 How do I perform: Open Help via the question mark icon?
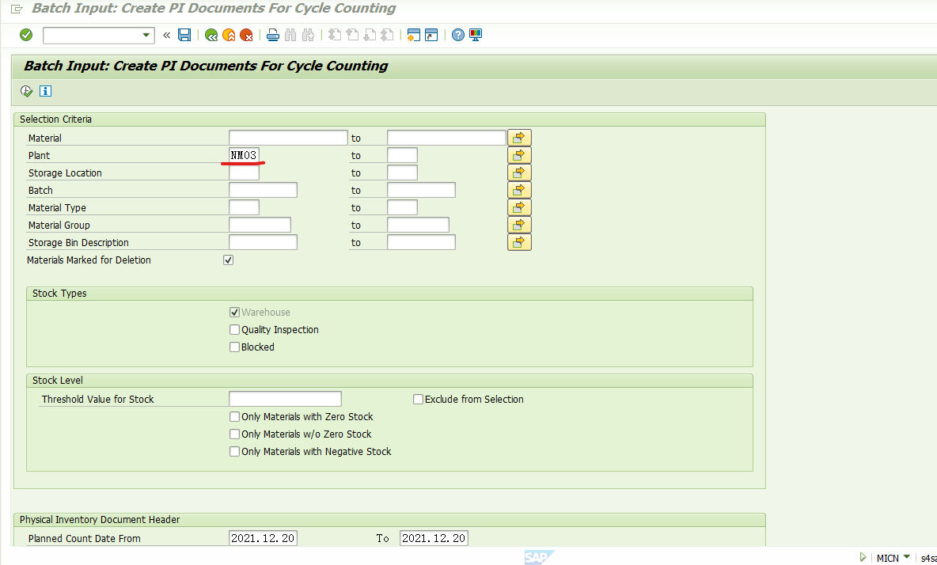tap(457, 36)
